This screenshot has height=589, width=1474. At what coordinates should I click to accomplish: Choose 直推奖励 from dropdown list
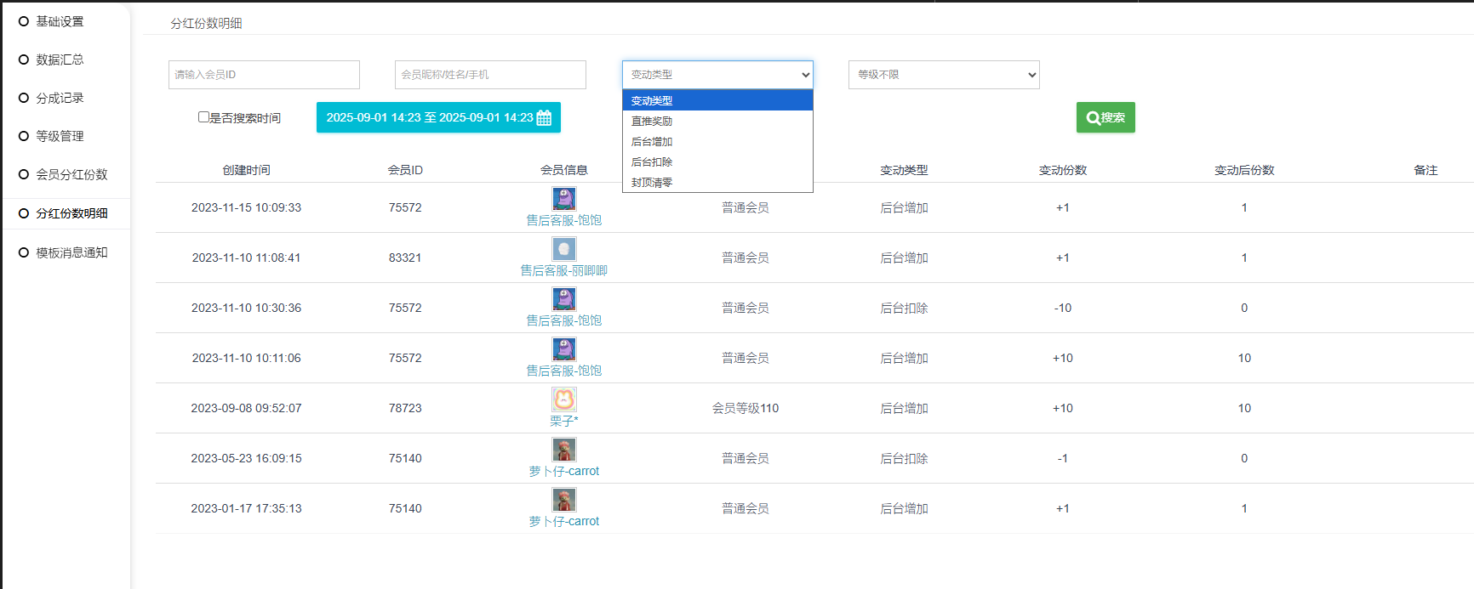652,122
